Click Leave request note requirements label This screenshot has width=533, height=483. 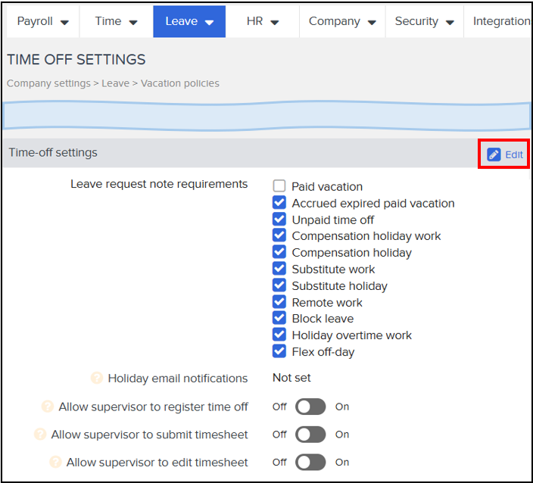pos(159,184)
